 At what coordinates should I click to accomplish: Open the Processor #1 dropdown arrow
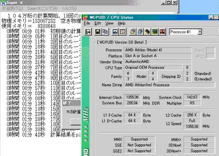200,32
